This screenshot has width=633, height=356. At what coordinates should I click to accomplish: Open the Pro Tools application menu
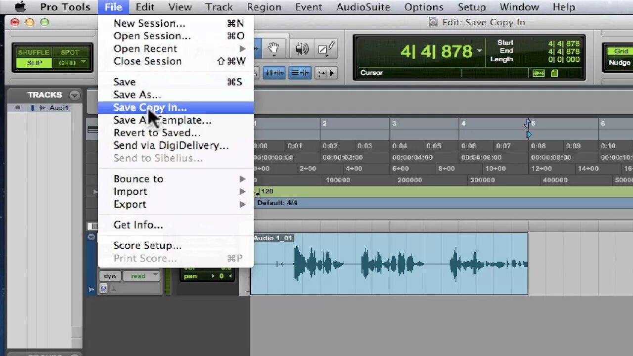click(65, 7)
